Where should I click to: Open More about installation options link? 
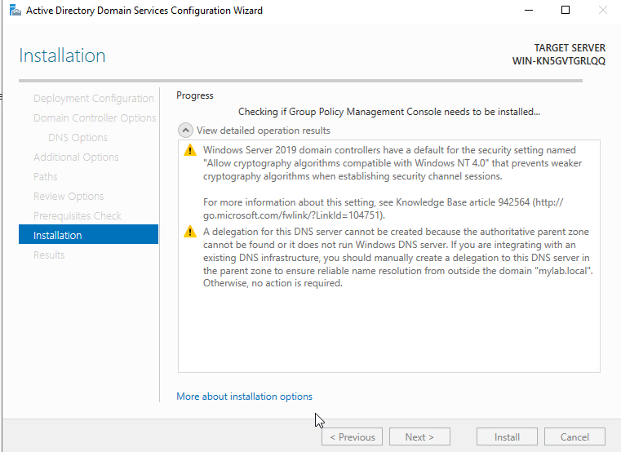pyautogui.click(x=244, y=397)
